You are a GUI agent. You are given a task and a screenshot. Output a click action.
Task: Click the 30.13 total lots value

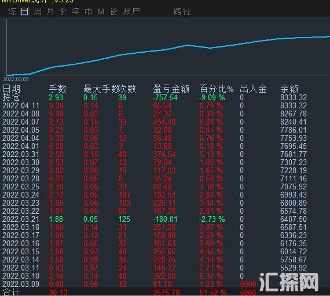pos(58,293)
